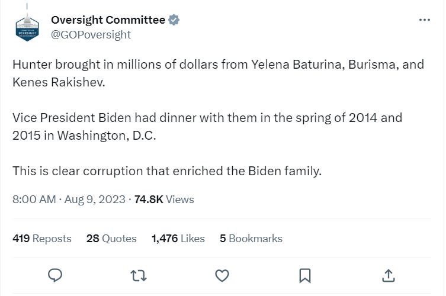View the 28 Quotes list

pos(111,239)
